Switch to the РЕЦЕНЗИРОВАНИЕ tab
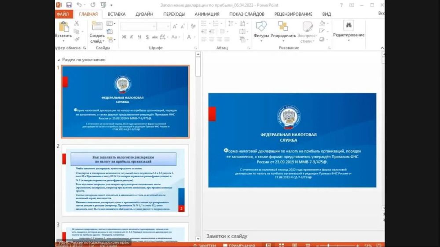The height and width of the screenshot is (247, 440). (293, 14)
